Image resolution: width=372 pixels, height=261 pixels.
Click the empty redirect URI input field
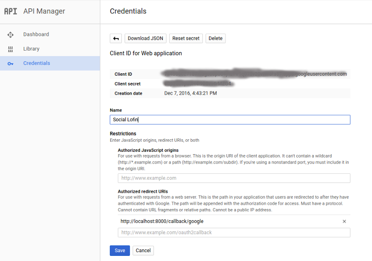[234, 232]
